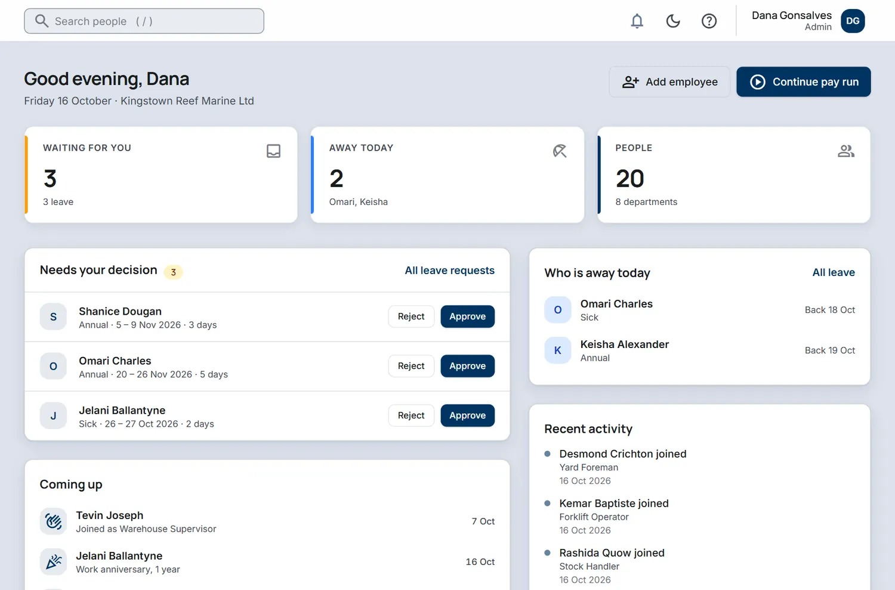Click Jelani Ballantyne's J avatar
The height and width of the screenshot is (590, 895).
53,416
